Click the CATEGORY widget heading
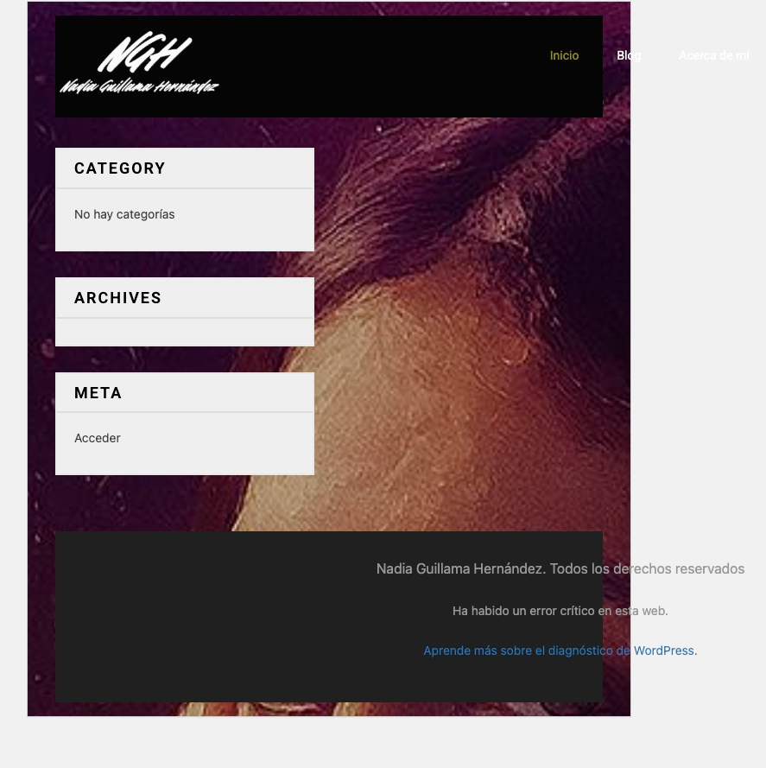The width and height of the screenshot is (766, 768). (120, 168)
